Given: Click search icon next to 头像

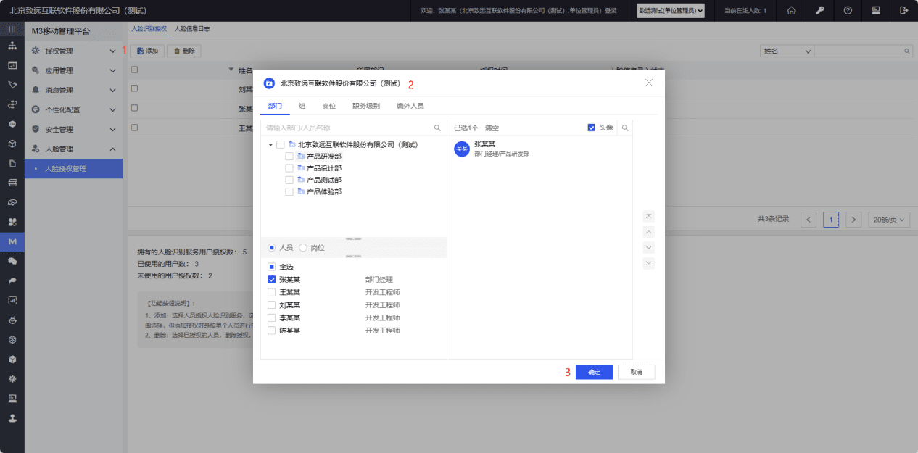Looking at the screenshot, I should click(626, 128).
